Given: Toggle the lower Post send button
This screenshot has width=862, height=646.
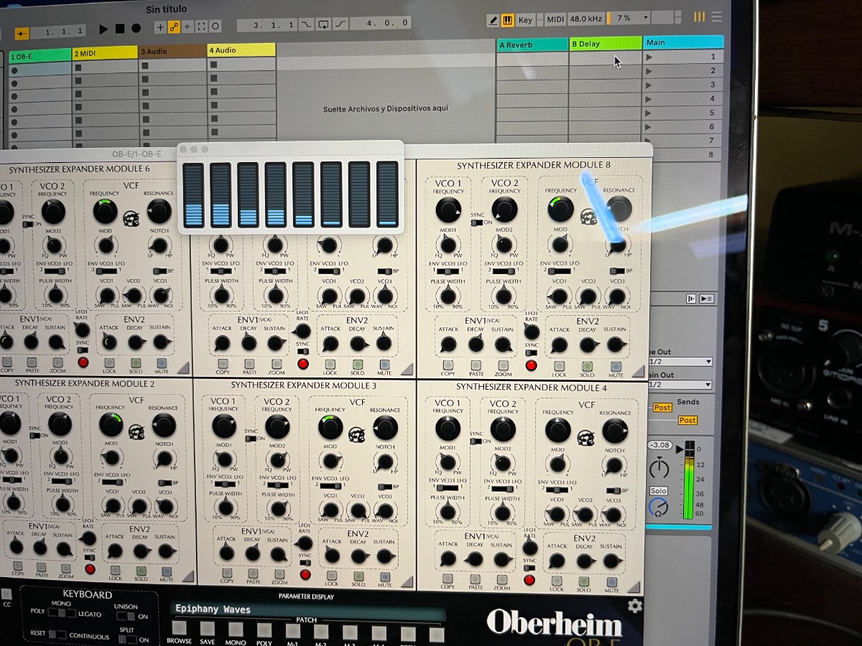Looking at the screenshot, I should tap(687, 420).
